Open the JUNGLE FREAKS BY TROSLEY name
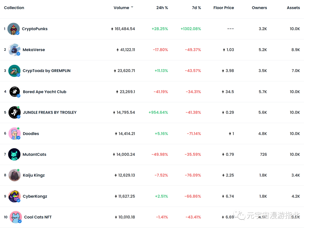310x229 pixels. tap(50, 112)
